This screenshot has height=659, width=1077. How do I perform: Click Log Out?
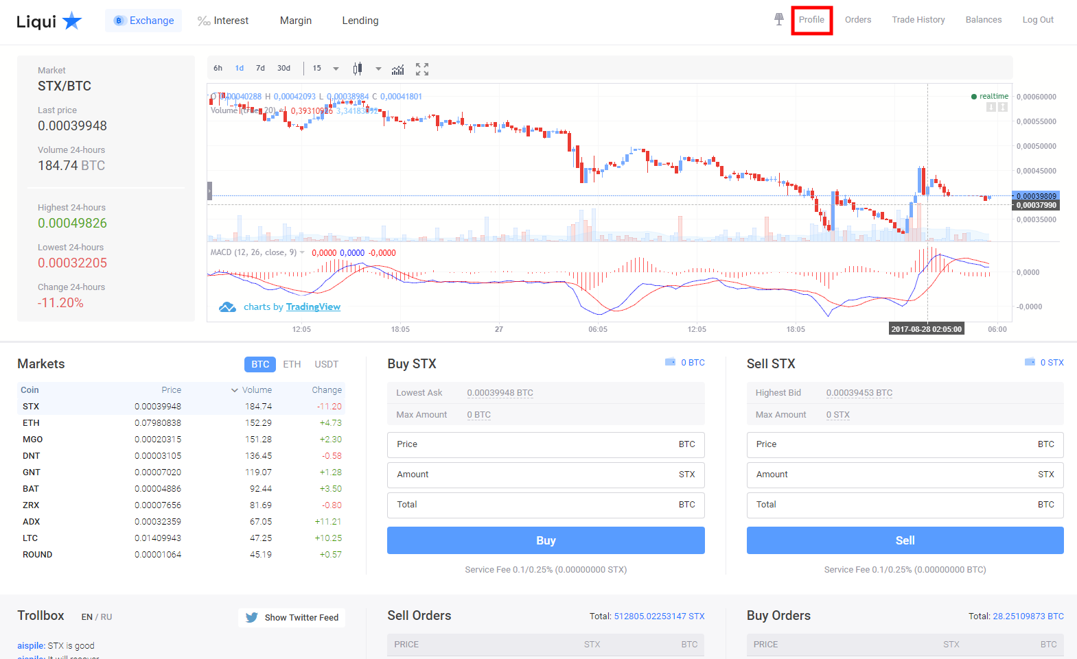click(1038, 20)
